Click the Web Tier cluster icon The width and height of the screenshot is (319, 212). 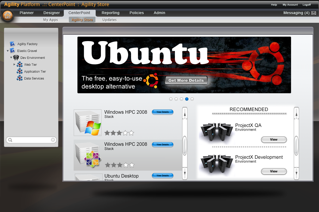point(20,65)
